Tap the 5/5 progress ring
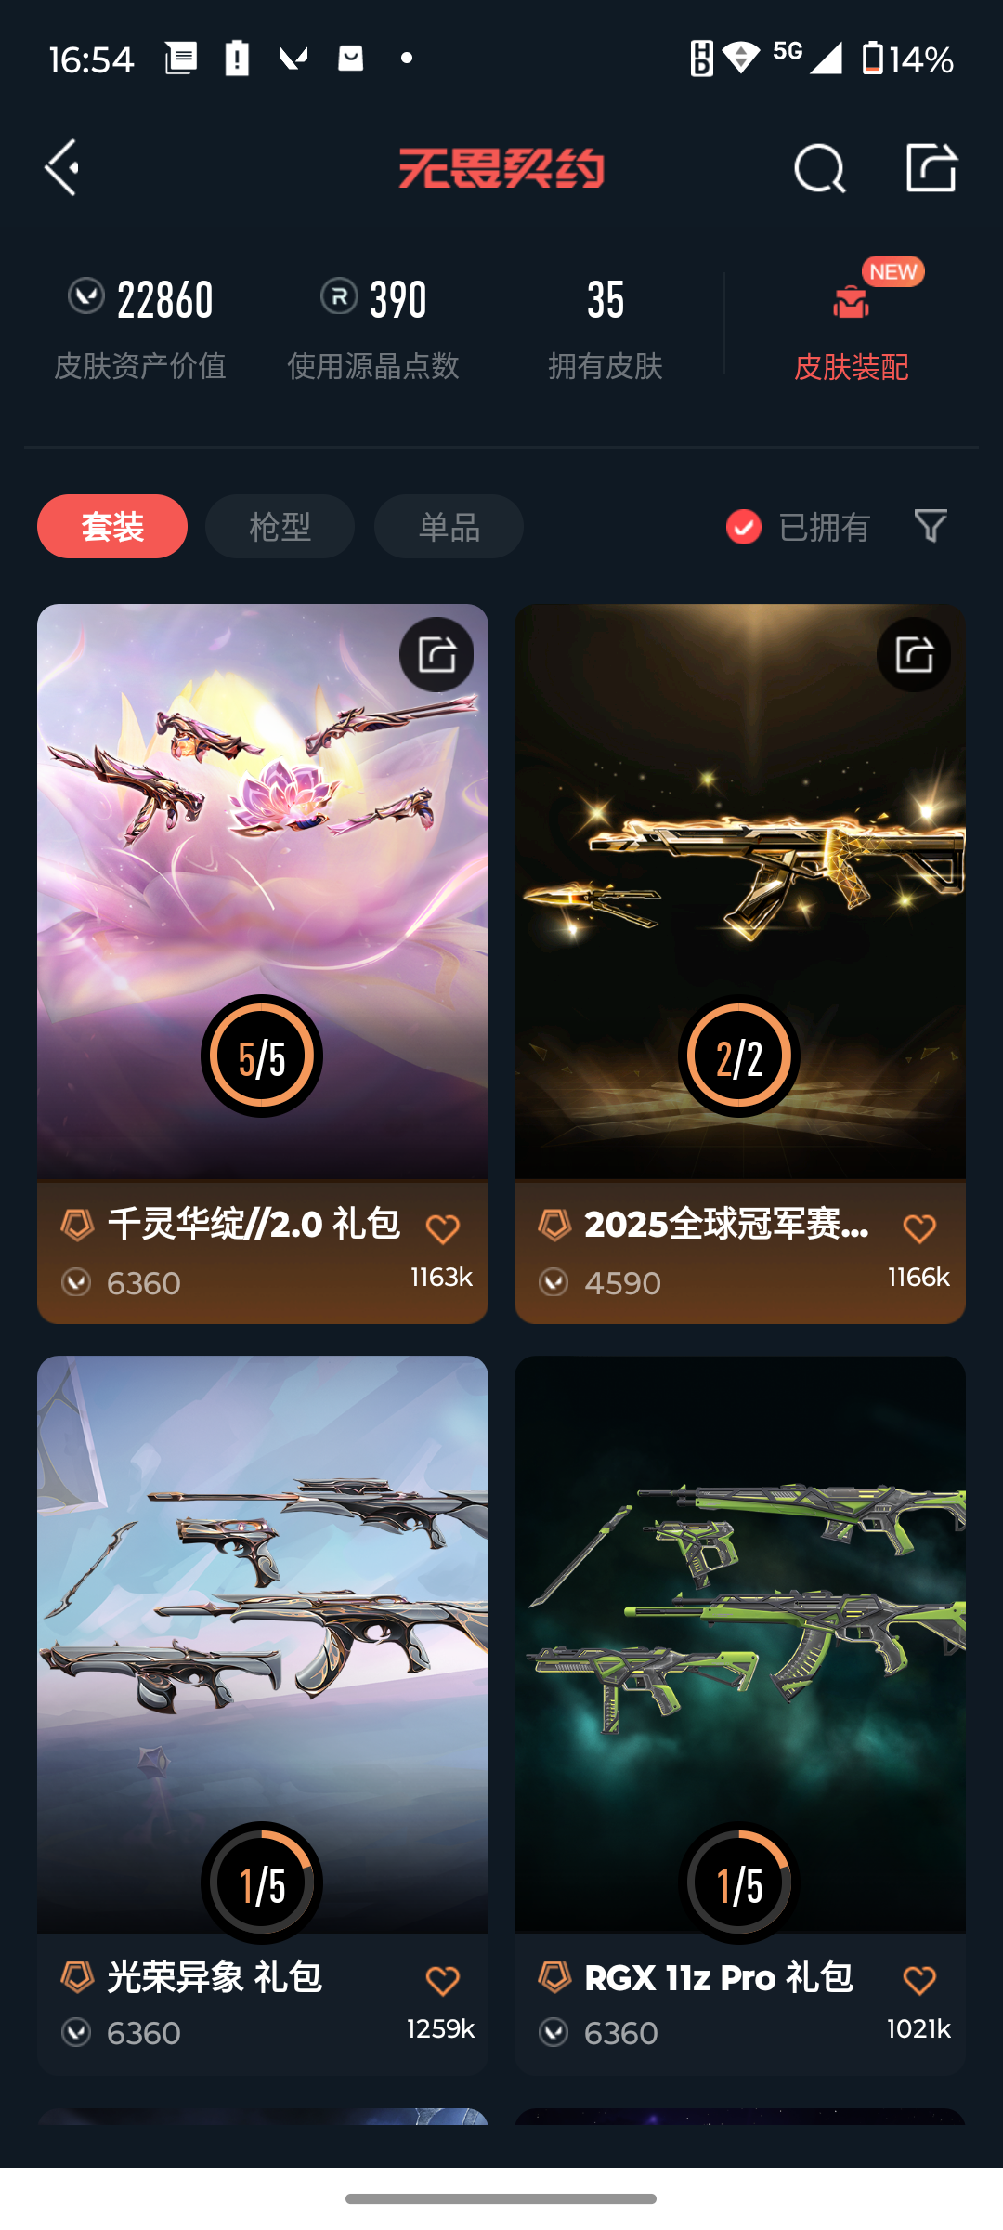1003x2230 pixels. (x=262, y=1056)
